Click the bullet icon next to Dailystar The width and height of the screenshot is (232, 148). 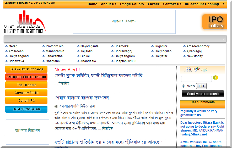pos(153,56)
